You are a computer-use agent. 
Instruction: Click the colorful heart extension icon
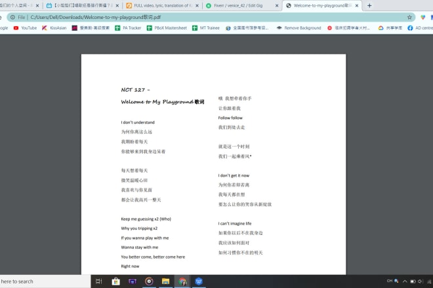(423, 18)
